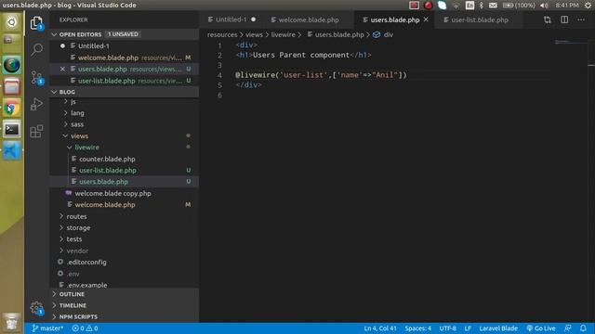
Task: Open the Explorer view in activity bar
Action: click(x=37, y=23)
